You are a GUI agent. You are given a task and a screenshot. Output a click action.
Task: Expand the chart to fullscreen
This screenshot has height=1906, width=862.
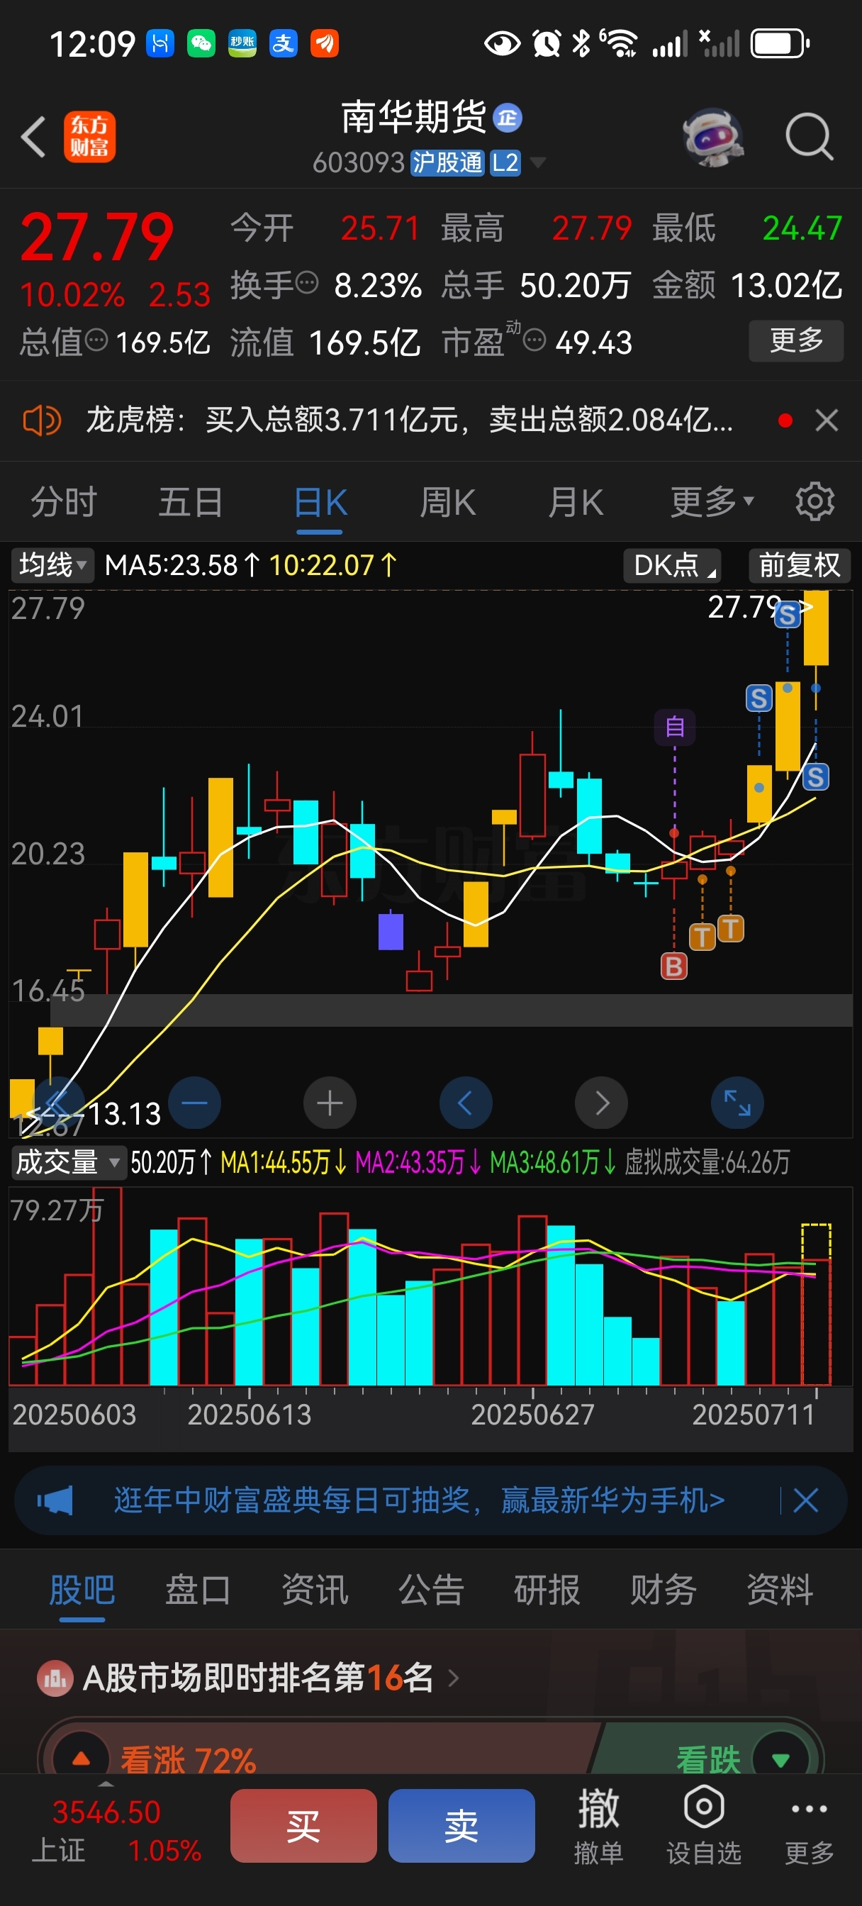(737, 1103)
